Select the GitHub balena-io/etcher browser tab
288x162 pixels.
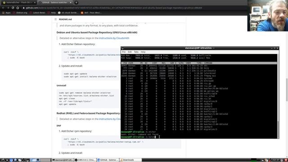point(55,3)
